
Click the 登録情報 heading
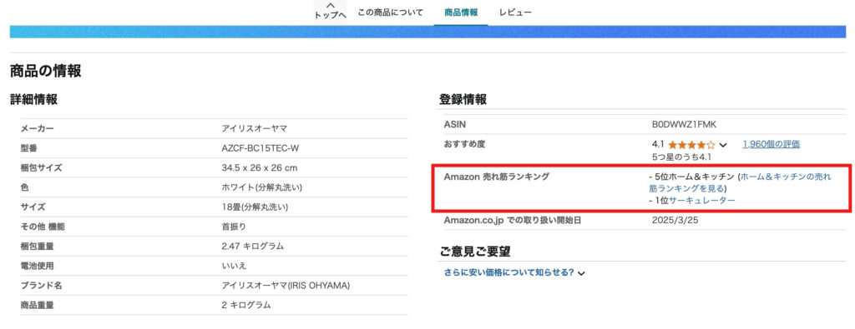click(463, 99)
